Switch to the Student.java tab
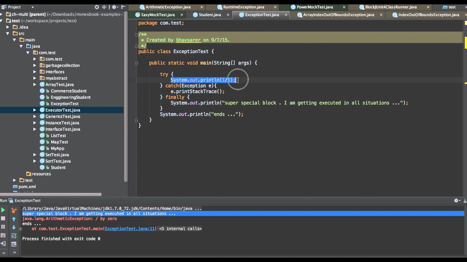 pyautogui.click(x=210, y=15)
